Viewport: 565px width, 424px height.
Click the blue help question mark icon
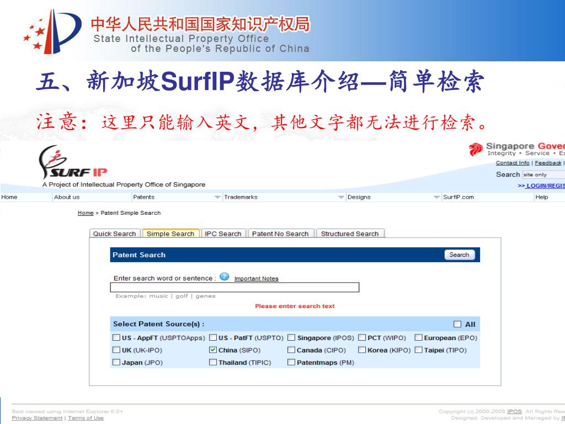point(224,277)
